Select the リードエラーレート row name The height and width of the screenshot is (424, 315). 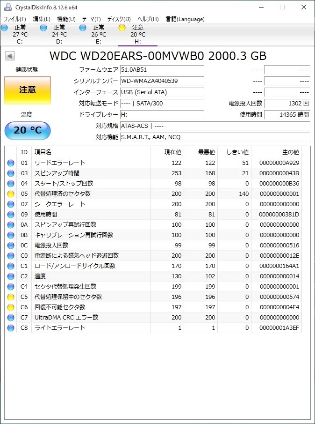click(x=60, y=163)
